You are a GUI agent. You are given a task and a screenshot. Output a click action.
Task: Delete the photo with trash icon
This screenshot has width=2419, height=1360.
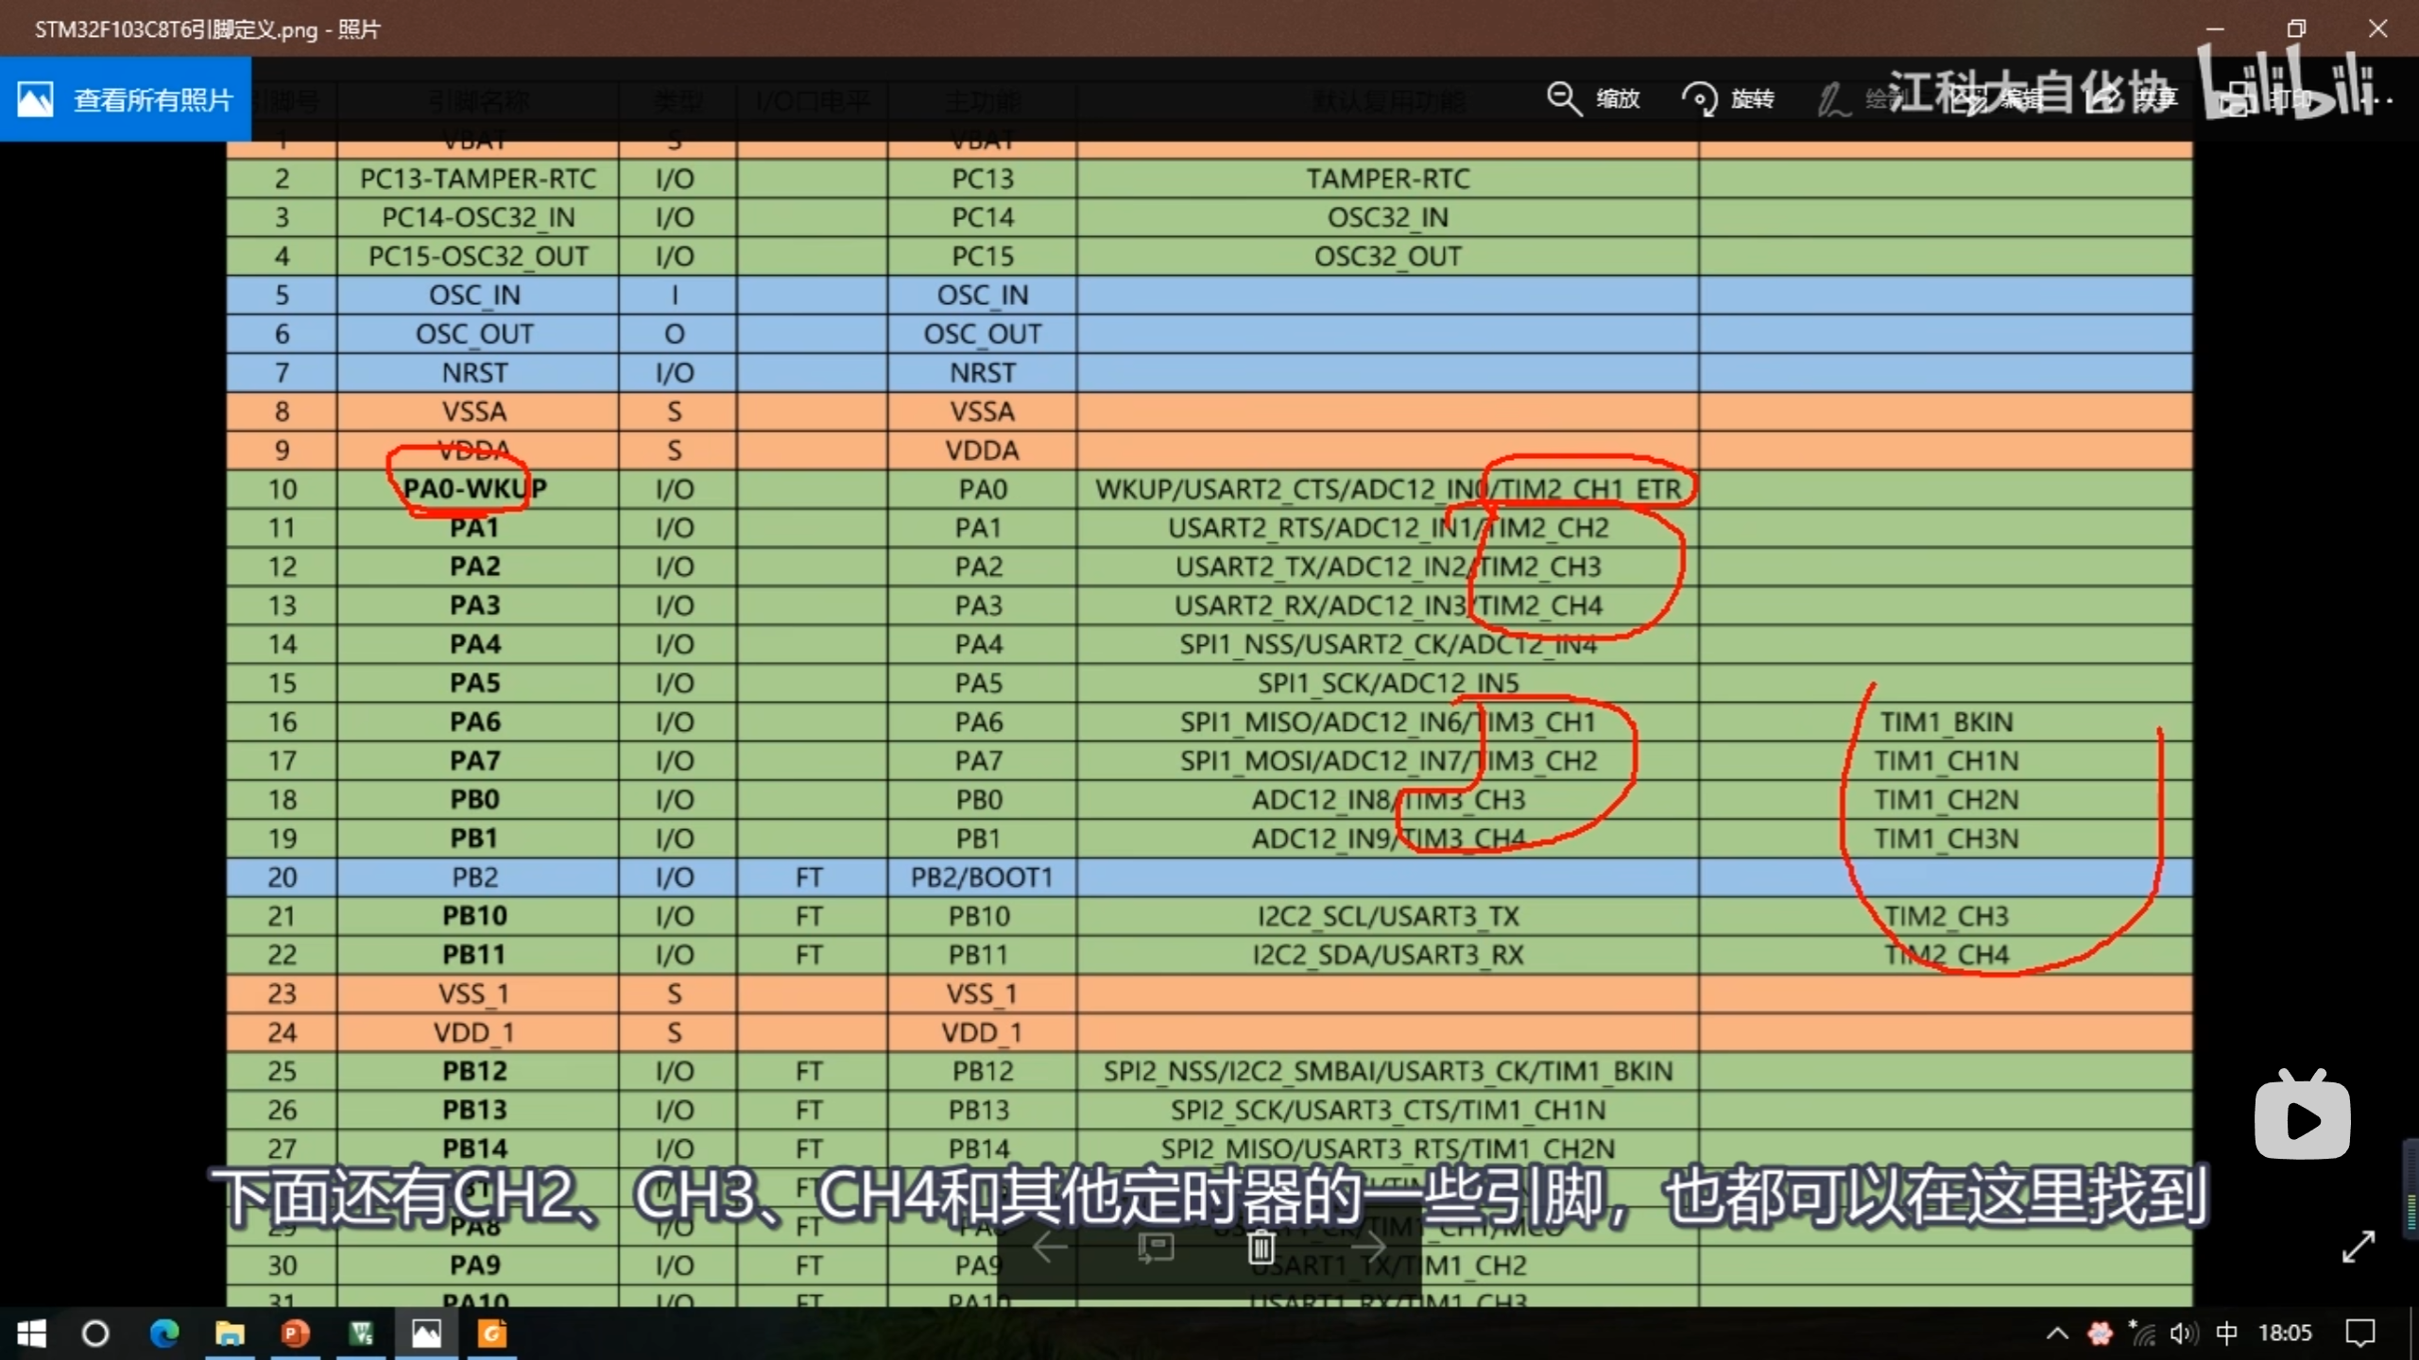[1261, 1248]
